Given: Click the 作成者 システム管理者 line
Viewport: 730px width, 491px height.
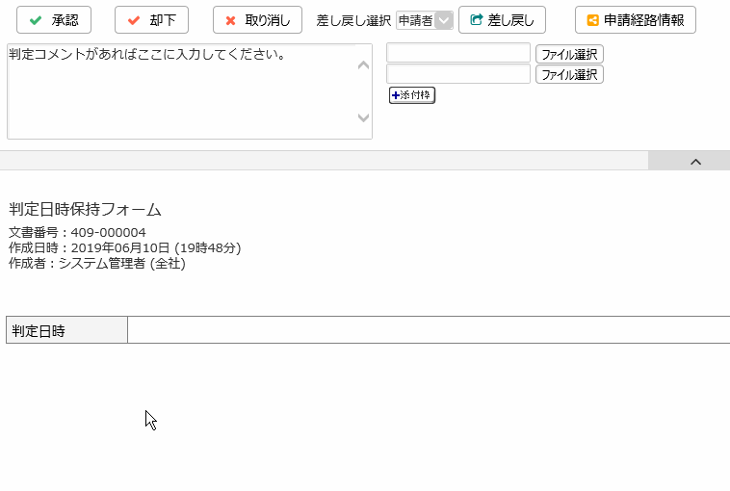Looking at the screenshot, I should (x=96, y=263).
